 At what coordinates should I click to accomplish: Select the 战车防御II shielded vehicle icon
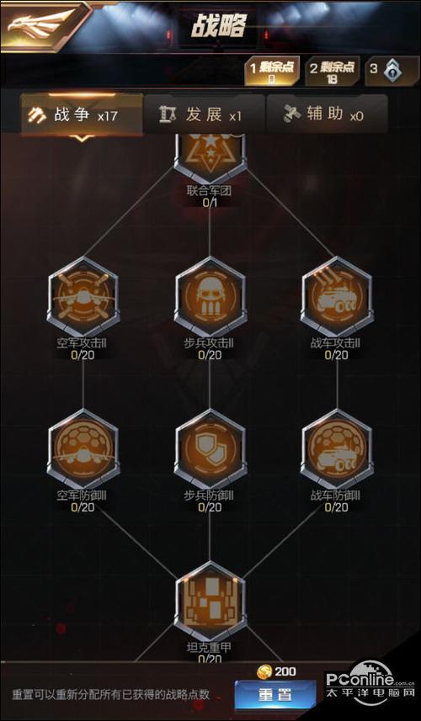[337, 448]
